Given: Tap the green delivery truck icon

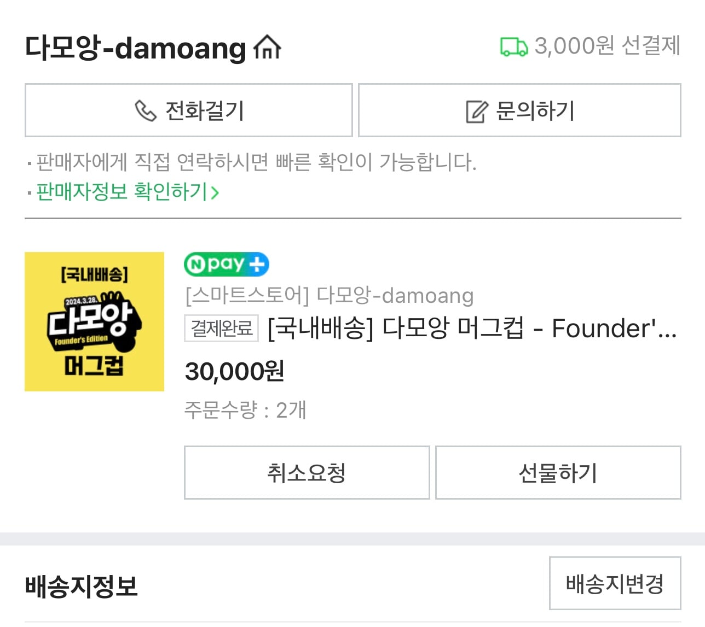Looking at the screenshot, I should (x=514, y=47).
